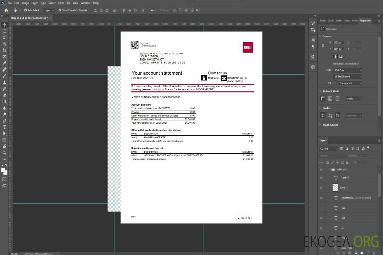Open the 16 Bits/Channel dropdown
Image resolution: width=383 pixels, height=255 pixels.
(348, 76)
